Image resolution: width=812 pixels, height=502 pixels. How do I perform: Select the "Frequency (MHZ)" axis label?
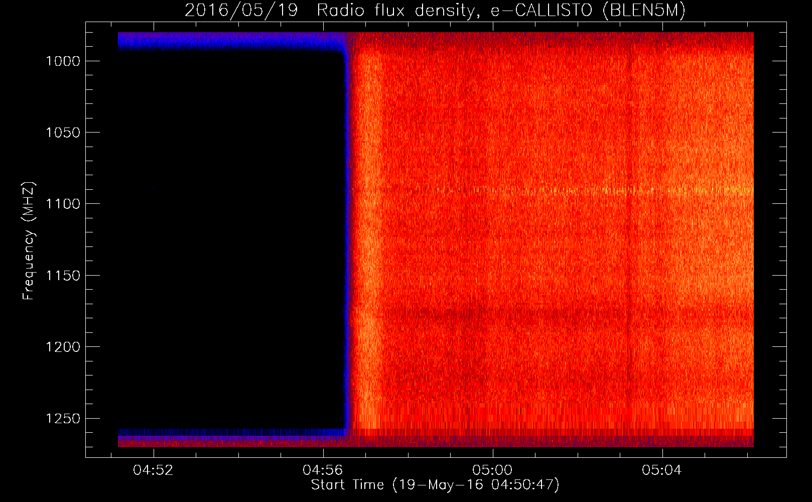coord(29,241)
